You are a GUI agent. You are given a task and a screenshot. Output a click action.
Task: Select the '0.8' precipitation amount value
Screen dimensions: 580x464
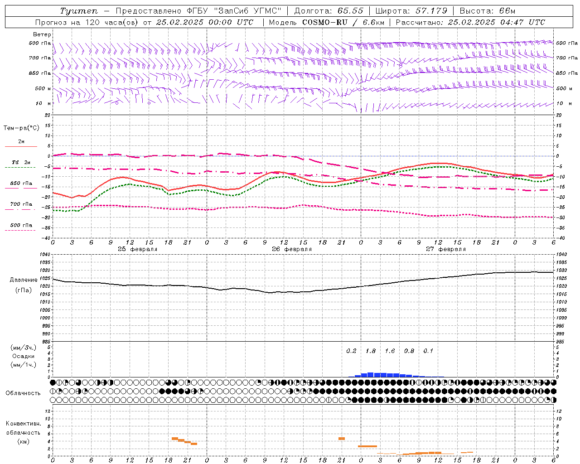tap(409, 351)
